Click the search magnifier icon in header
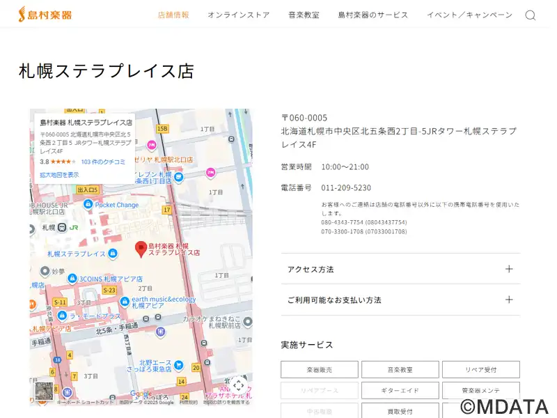 [530, 15]
